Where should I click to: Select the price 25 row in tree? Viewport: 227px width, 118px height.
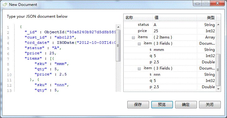[x=170, y=31]
